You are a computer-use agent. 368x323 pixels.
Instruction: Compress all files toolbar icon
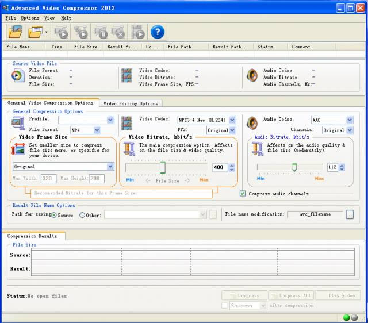tap(80, 32)
